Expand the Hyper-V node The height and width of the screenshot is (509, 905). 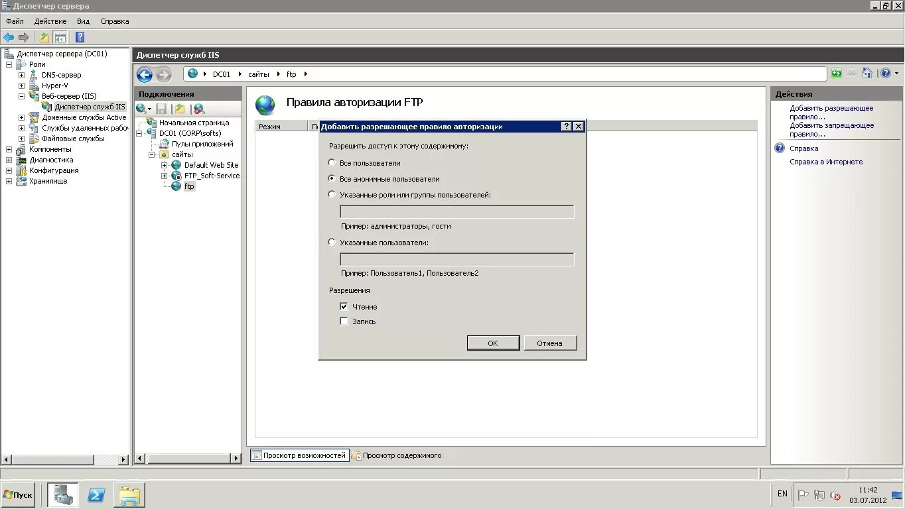[x=21, y=85]
